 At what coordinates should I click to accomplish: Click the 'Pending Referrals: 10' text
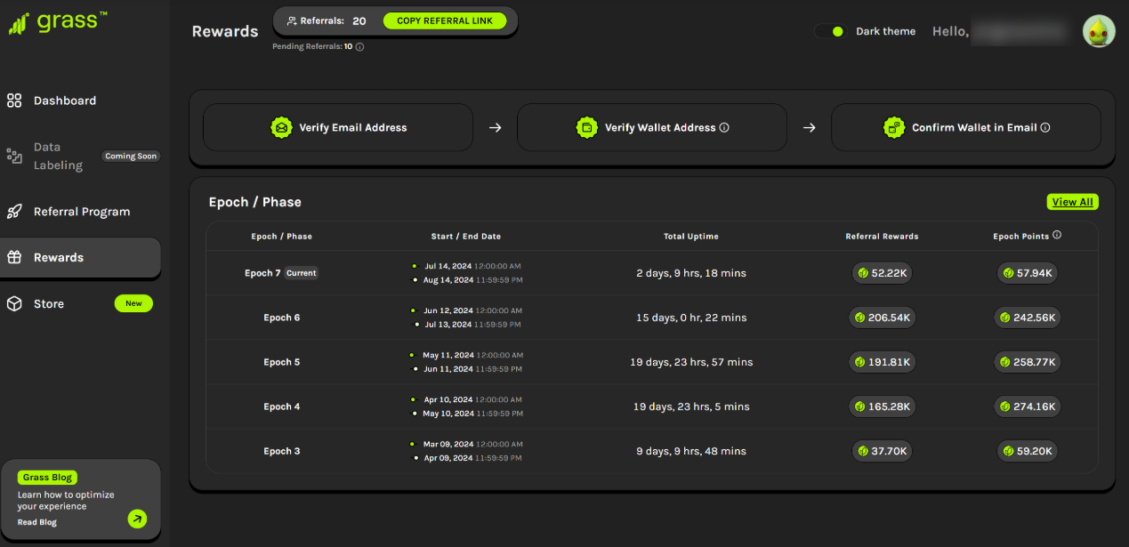point(312,46)
